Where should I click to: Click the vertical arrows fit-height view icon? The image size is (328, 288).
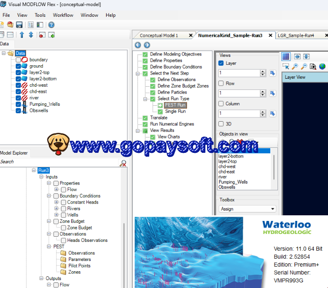[x=307, y=56]
